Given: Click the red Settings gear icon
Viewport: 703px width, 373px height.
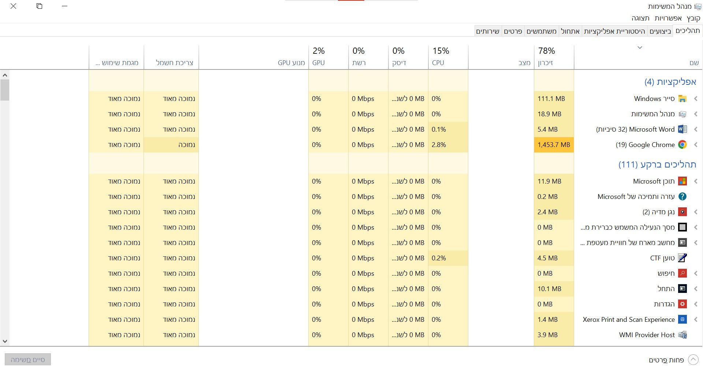Looking at the screenshot, I should pos(682,304).
